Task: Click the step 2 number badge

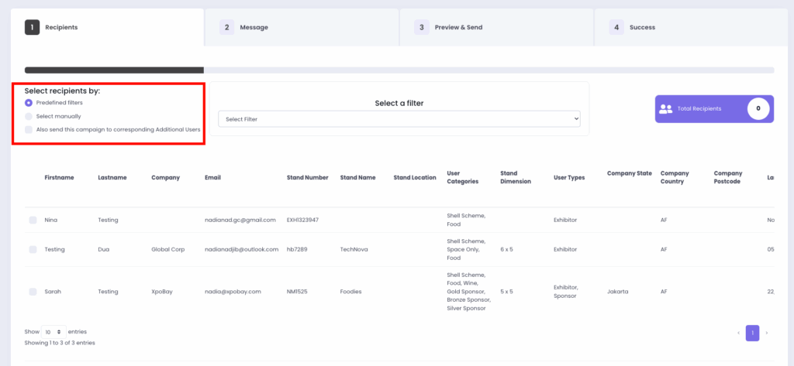Action: click(227, 27)
